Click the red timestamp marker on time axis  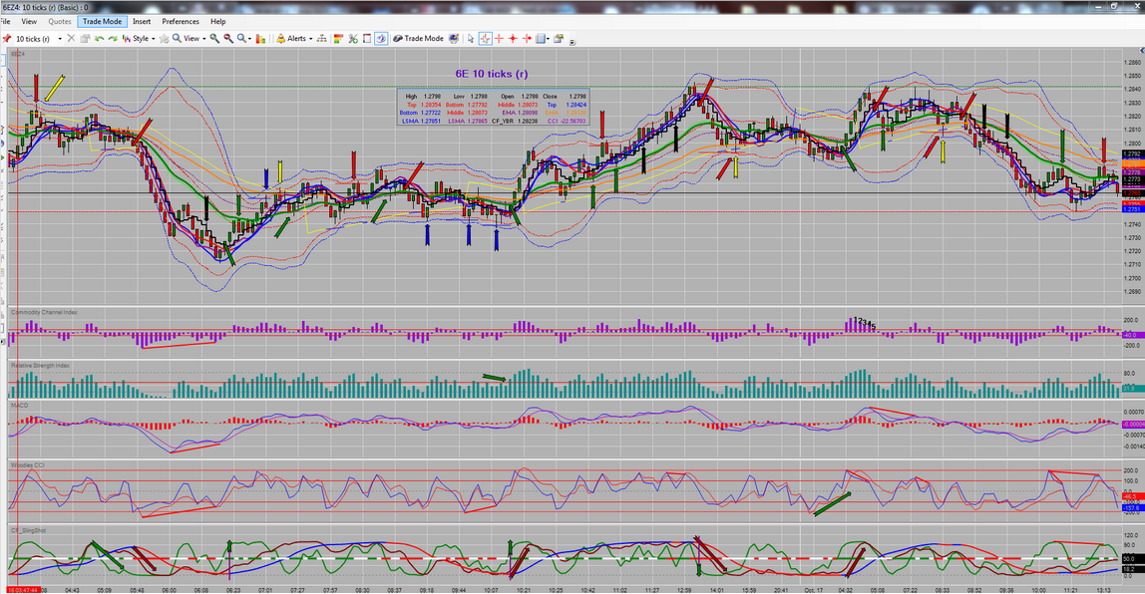(23, 590)
